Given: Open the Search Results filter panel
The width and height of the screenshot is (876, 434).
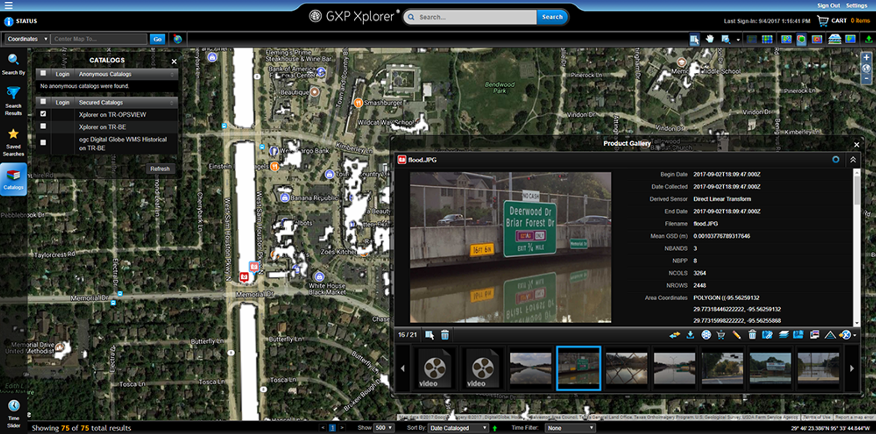Looking at the screenshot, I should click(x=13, y=101).
